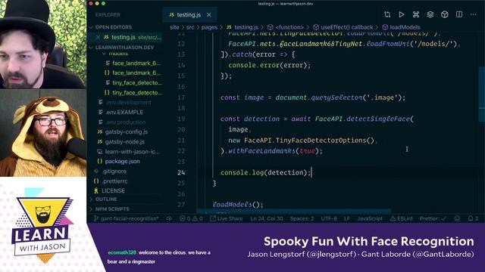Image resolution: width=485 pixels, height=272 pixels.
Task: Collapse the models folder
Action: pyautogui.click(x=104, y=54)
